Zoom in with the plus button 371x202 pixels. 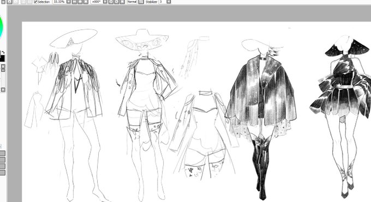[80, 2]
